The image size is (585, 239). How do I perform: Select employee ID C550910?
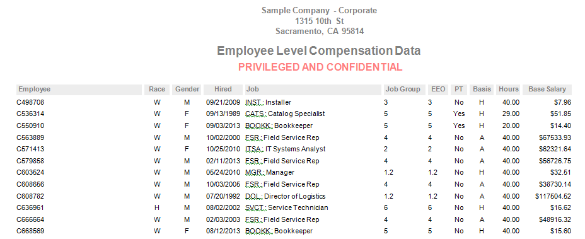click(30, 126)
